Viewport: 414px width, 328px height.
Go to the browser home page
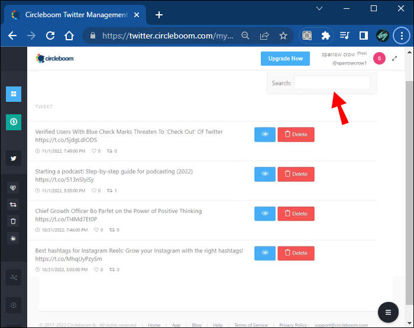(69, 36)
